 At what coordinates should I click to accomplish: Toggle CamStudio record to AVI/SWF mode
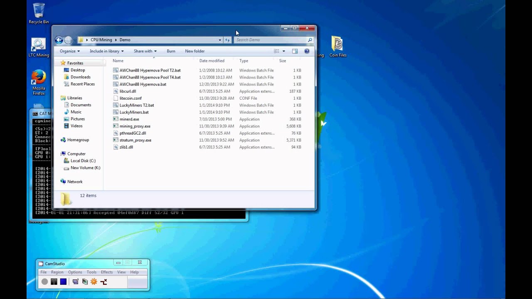(85, 282)
